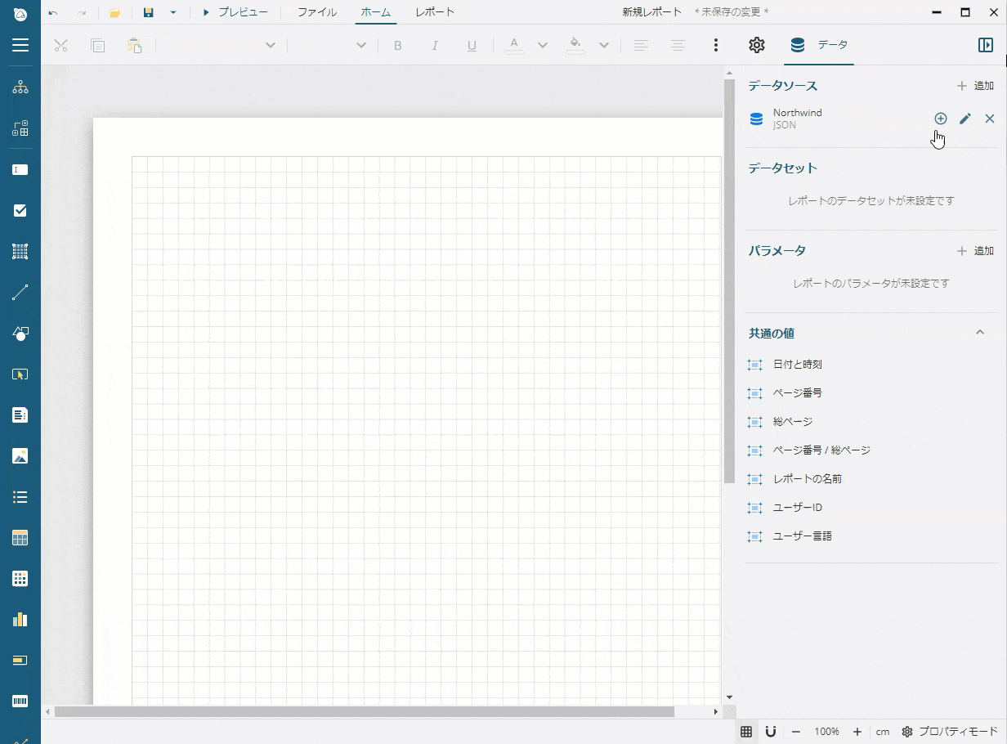Switch to the レポート tab
1007x744 pixels.
point(435,12)
